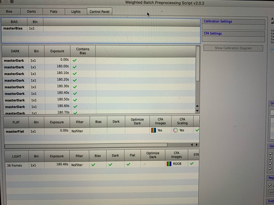Screen dimensions: 274x205
Task: Click the Contains Bias checkmark for 180.40s masterDark
Action: [75, 93]
